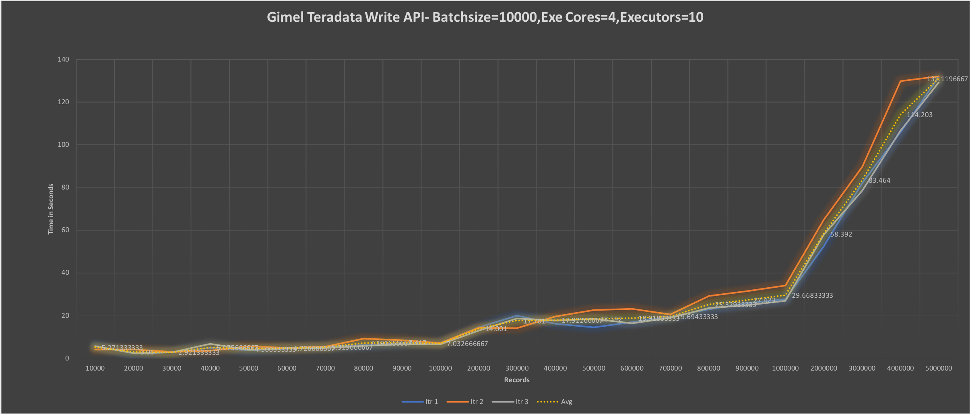This screenshot has width=970, height=414.
Task: Click the 40 tick on the vertical axis
Action: point(65,272)
